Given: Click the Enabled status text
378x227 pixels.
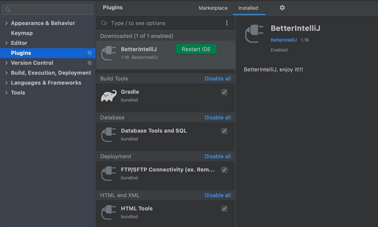Looking at the screenshot, I should 279,50.
